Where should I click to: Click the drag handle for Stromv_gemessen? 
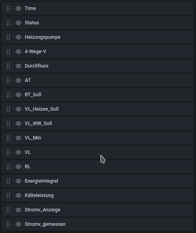[8, 224]
